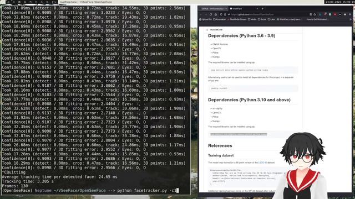Show more bookmarks chevron
The width and height of the screenshot is (355, 199).
pos(351,19)
